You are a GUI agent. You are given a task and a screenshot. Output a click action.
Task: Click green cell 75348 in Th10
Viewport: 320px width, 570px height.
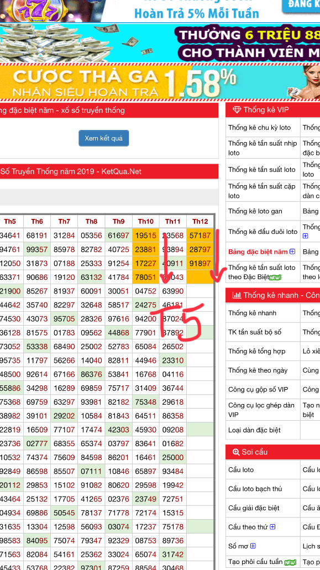point(146,402)
